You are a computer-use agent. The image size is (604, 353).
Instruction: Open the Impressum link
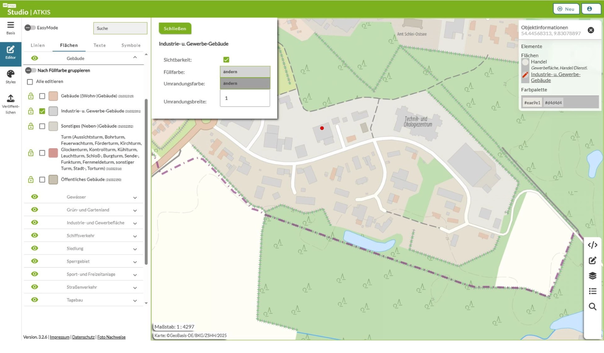point(60,337)
